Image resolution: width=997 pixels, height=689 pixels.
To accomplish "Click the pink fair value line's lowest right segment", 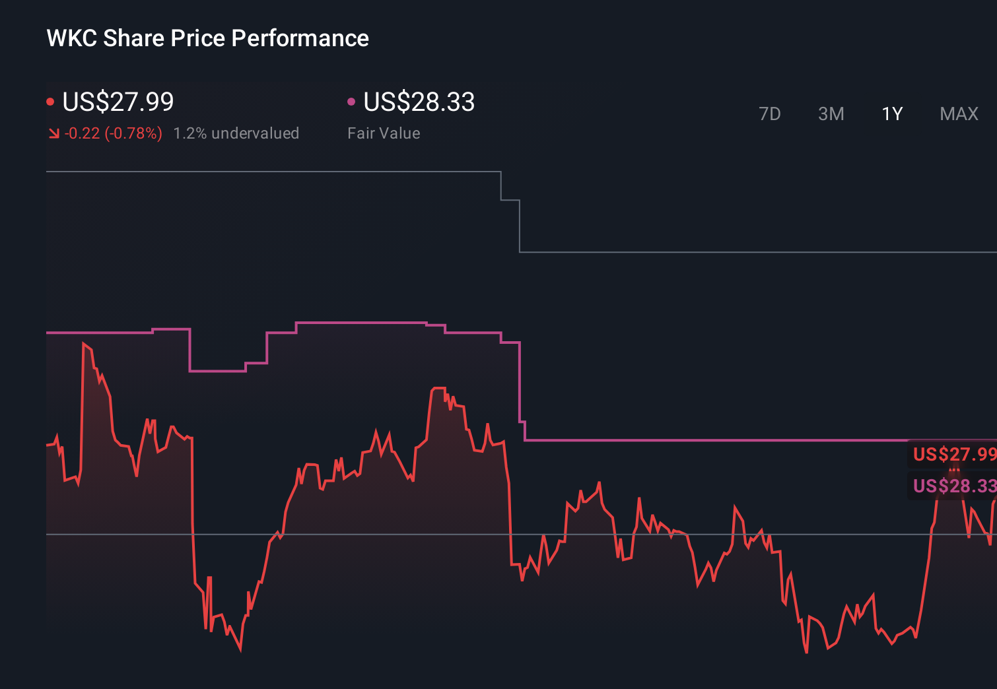I will [713, 440].
